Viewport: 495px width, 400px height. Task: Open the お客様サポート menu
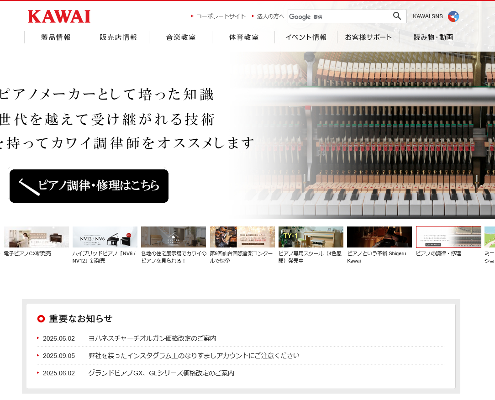(x=369, y=37)
